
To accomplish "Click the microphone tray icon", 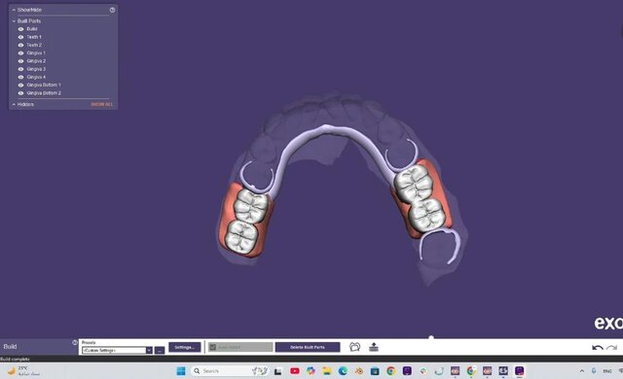I will pyautogui.click(x=594, y=370).
